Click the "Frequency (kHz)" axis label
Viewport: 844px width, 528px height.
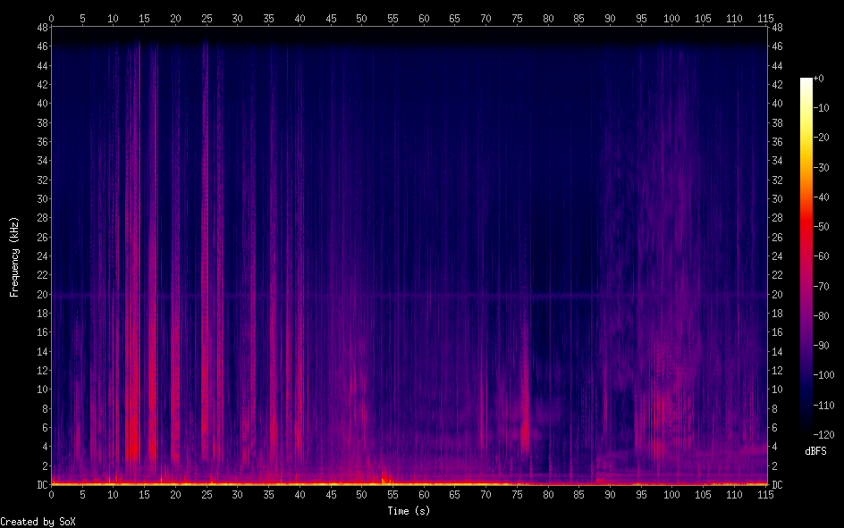[x=14, y=256]
